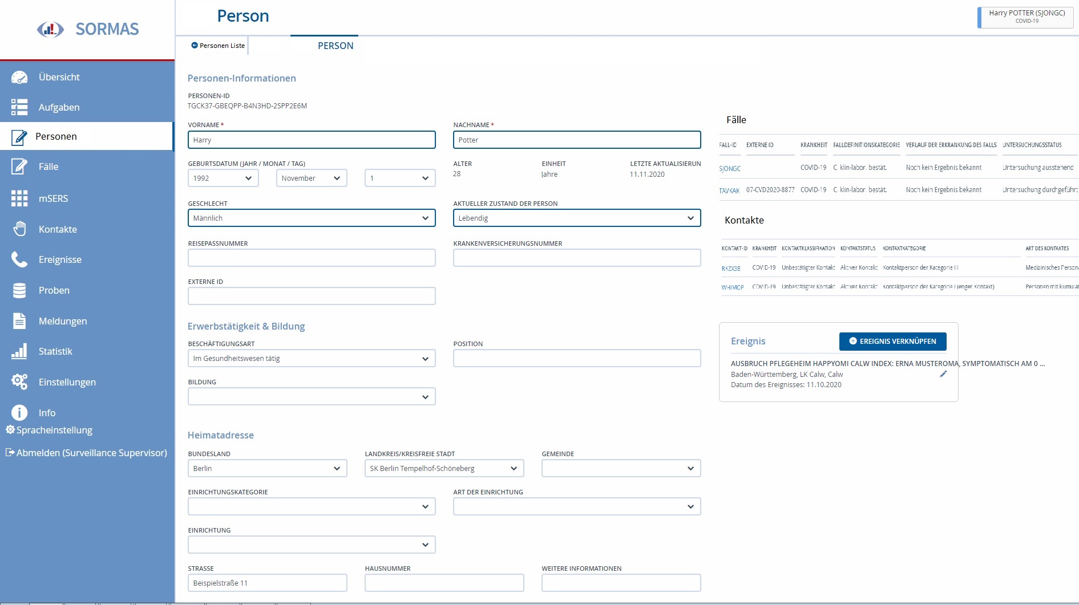Open the Landkreis/Kreisfreie Stadt dropdown
The image size is (1079, 605).
(444, 468)
